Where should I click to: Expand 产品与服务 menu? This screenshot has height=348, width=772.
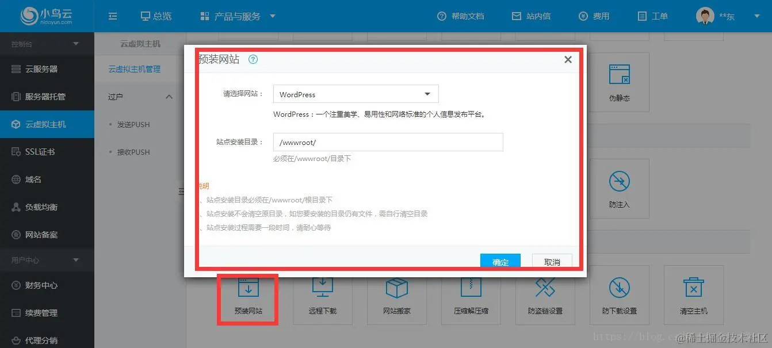tap(238, 16)
